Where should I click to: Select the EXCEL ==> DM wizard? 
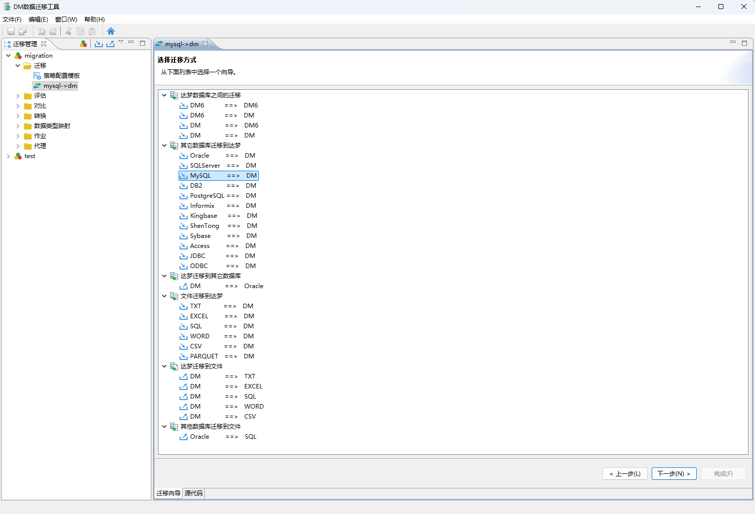pyautogui.click(x=217, y=316)
